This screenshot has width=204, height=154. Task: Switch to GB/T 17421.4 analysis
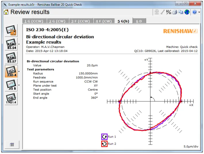(11, 99)
